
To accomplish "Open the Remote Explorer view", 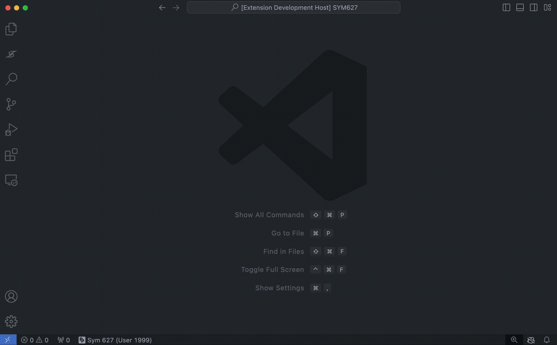I will coord(11,180).
